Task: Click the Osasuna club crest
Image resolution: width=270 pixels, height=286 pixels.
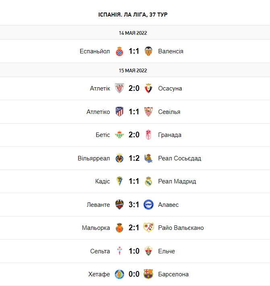Action: tap(148, 88)
